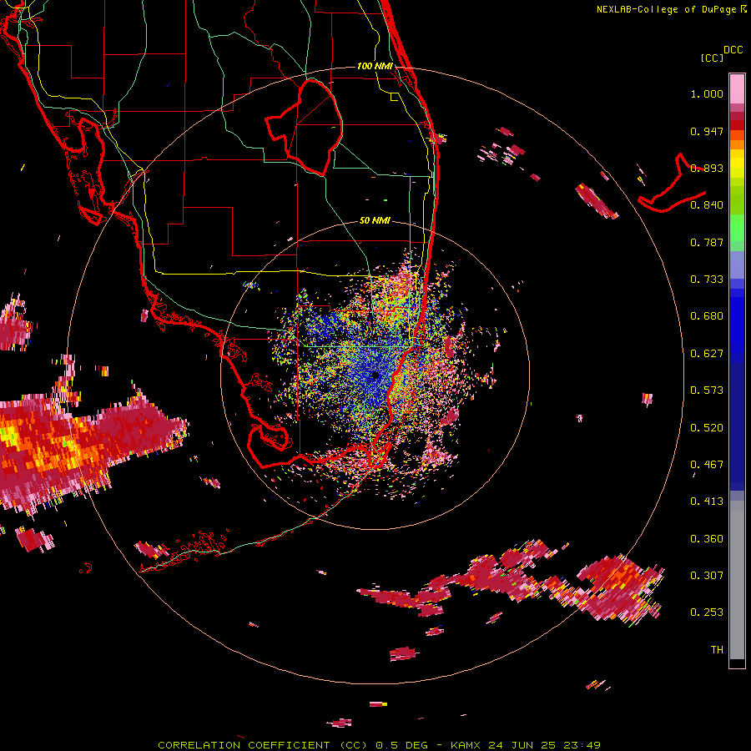Image resolution: width=751 pixels, height=751 pixels.
Task: Click the 0.5 DEG elevation text in the caption
Action: [402, 745]
